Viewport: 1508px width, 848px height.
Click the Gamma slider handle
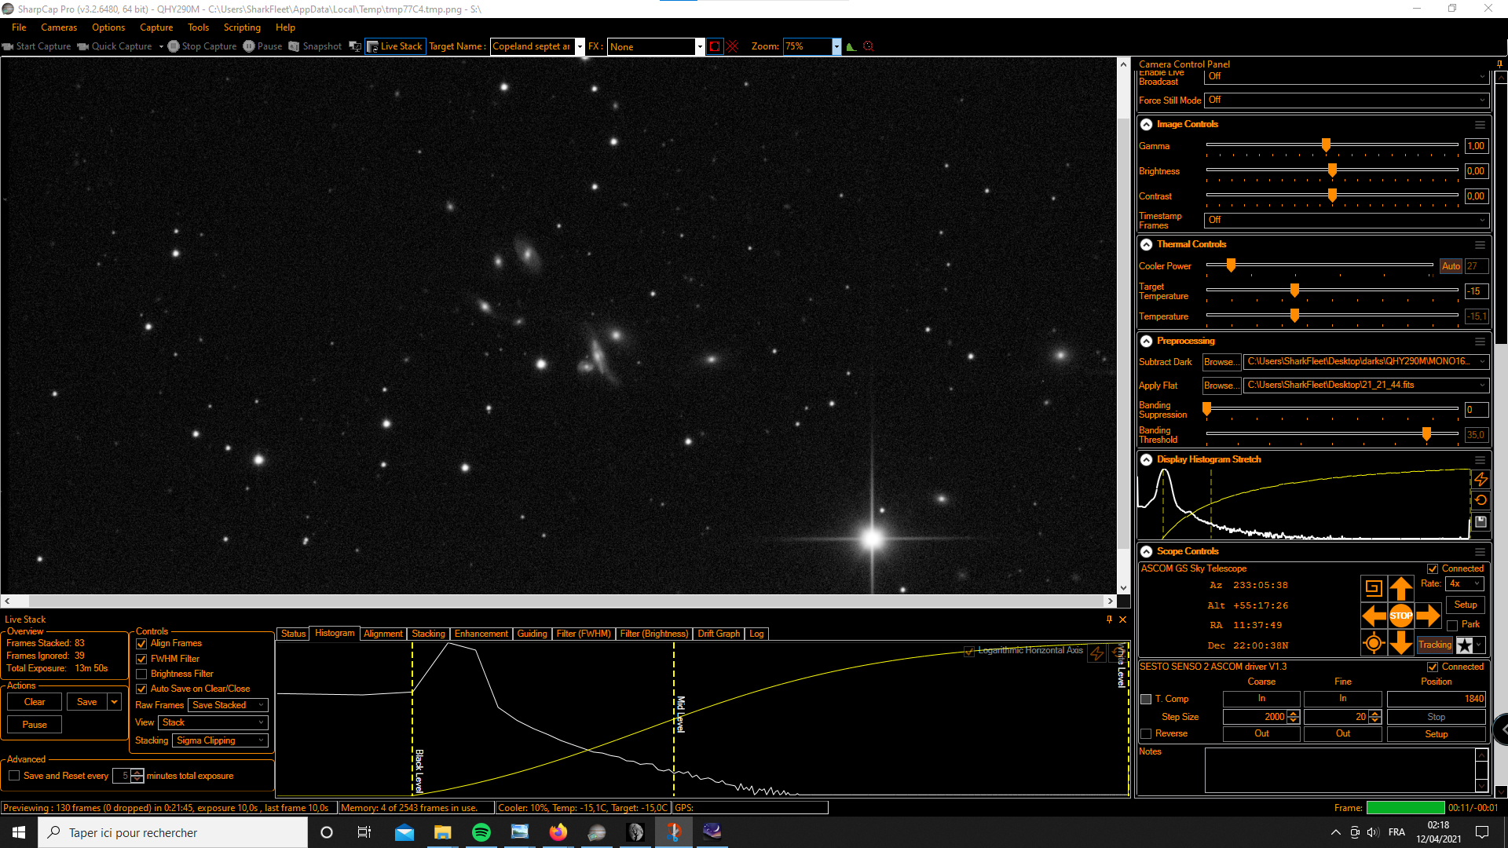1326,145
